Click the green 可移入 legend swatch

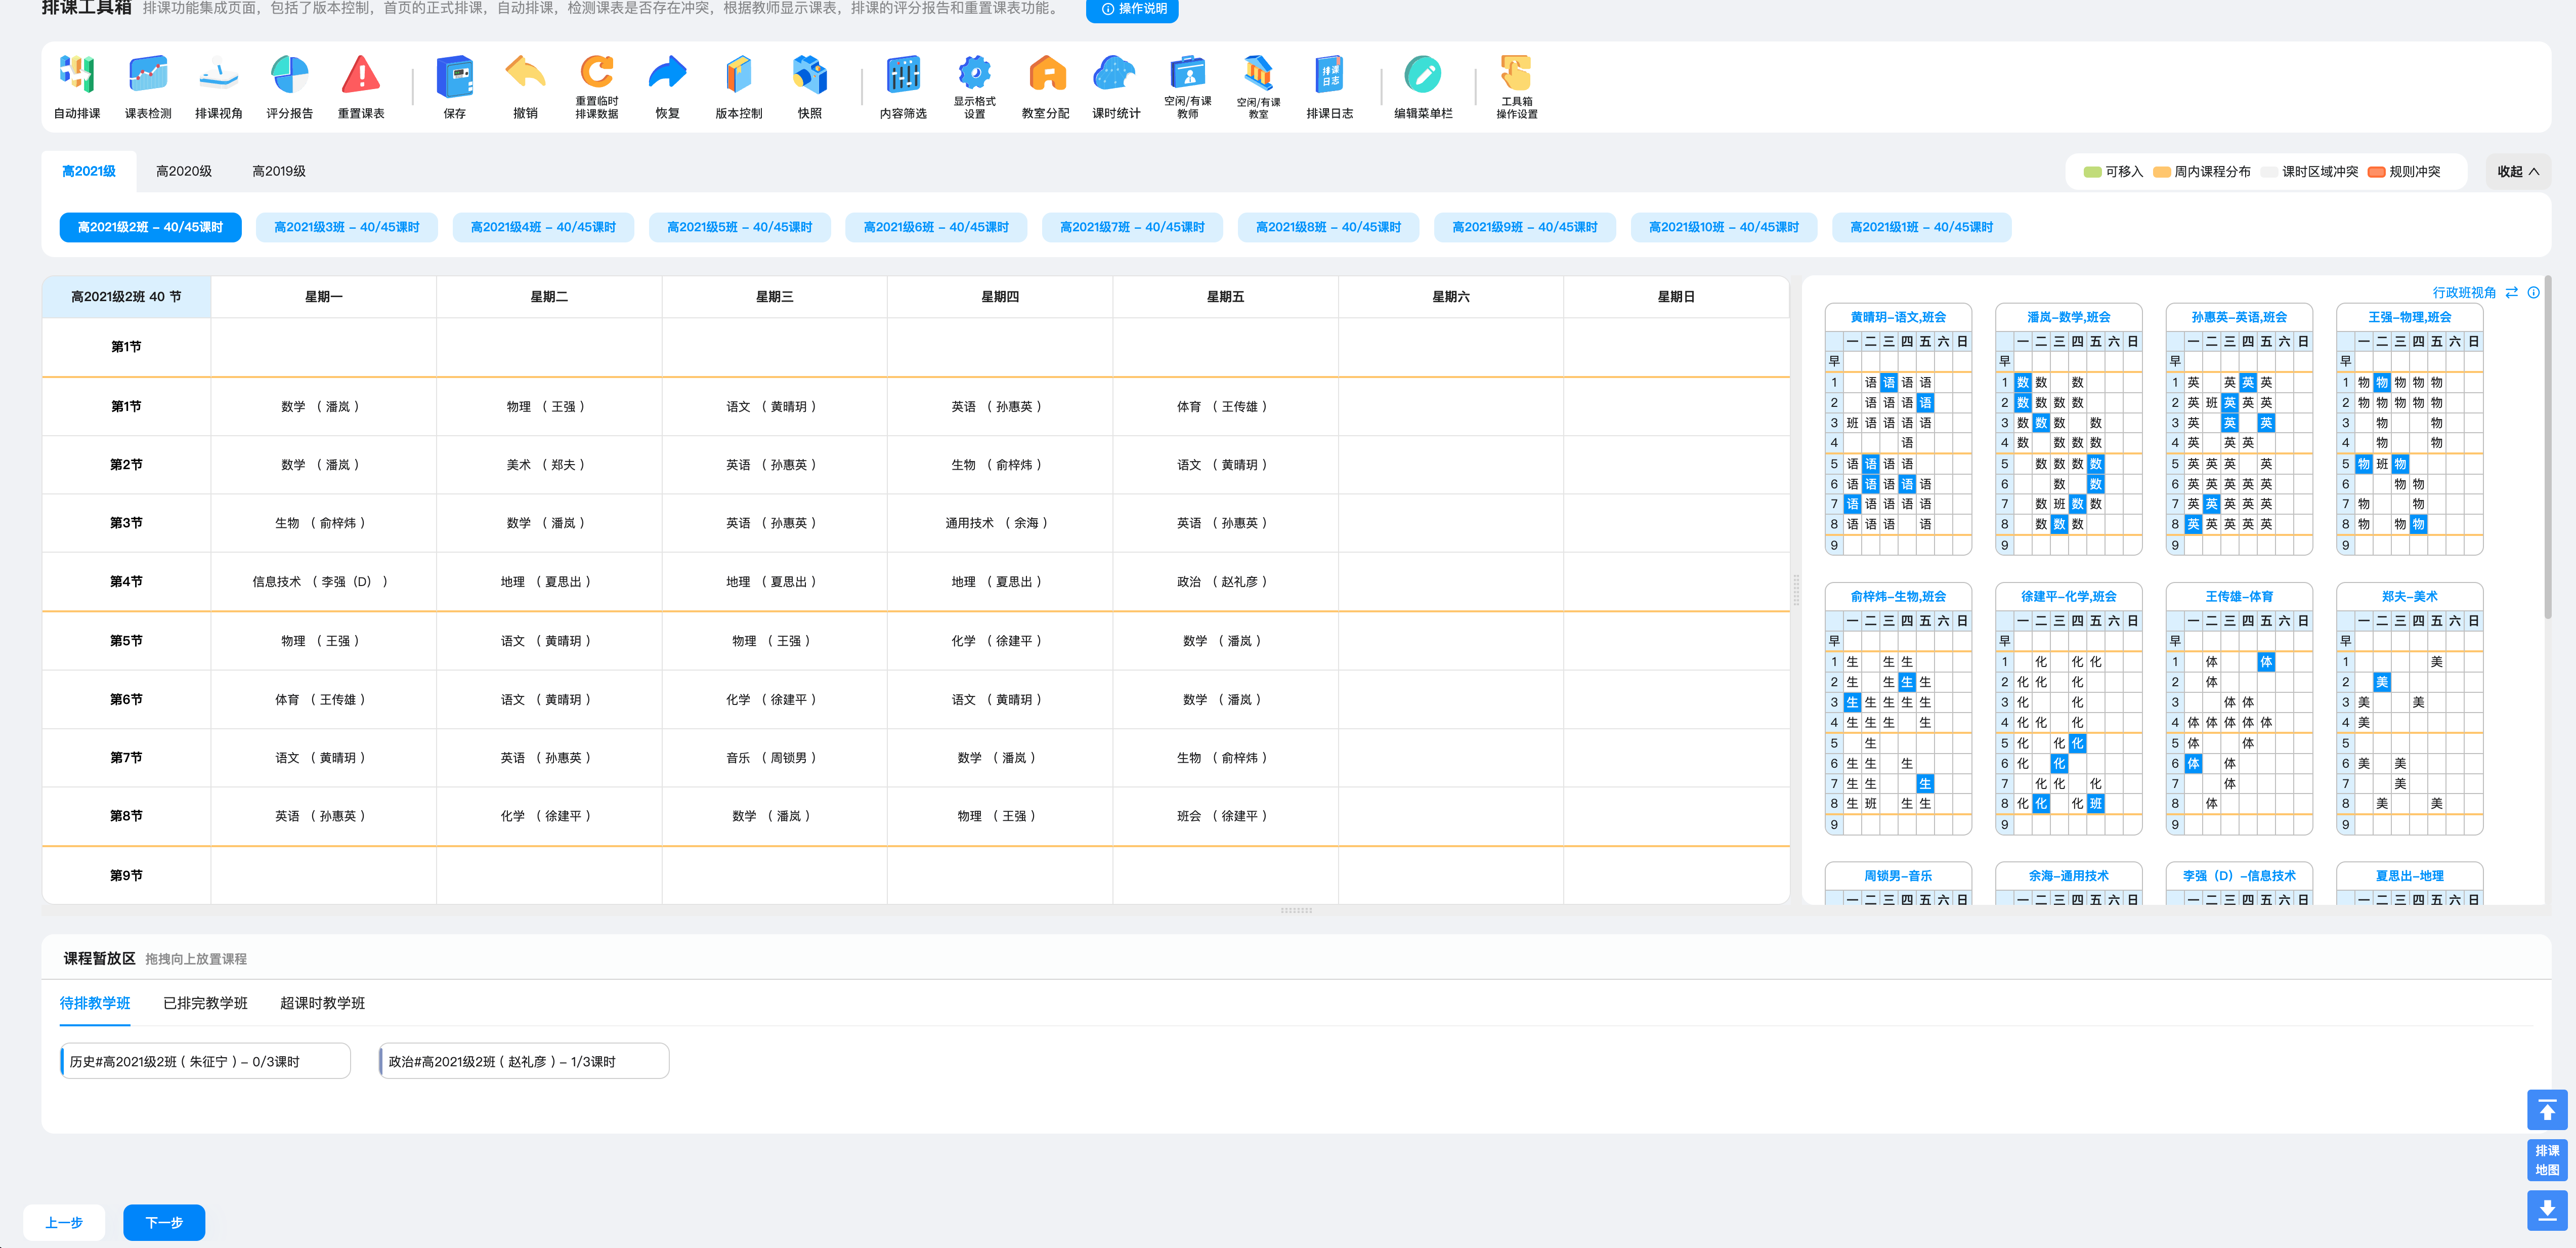(x=2092, y=172)
